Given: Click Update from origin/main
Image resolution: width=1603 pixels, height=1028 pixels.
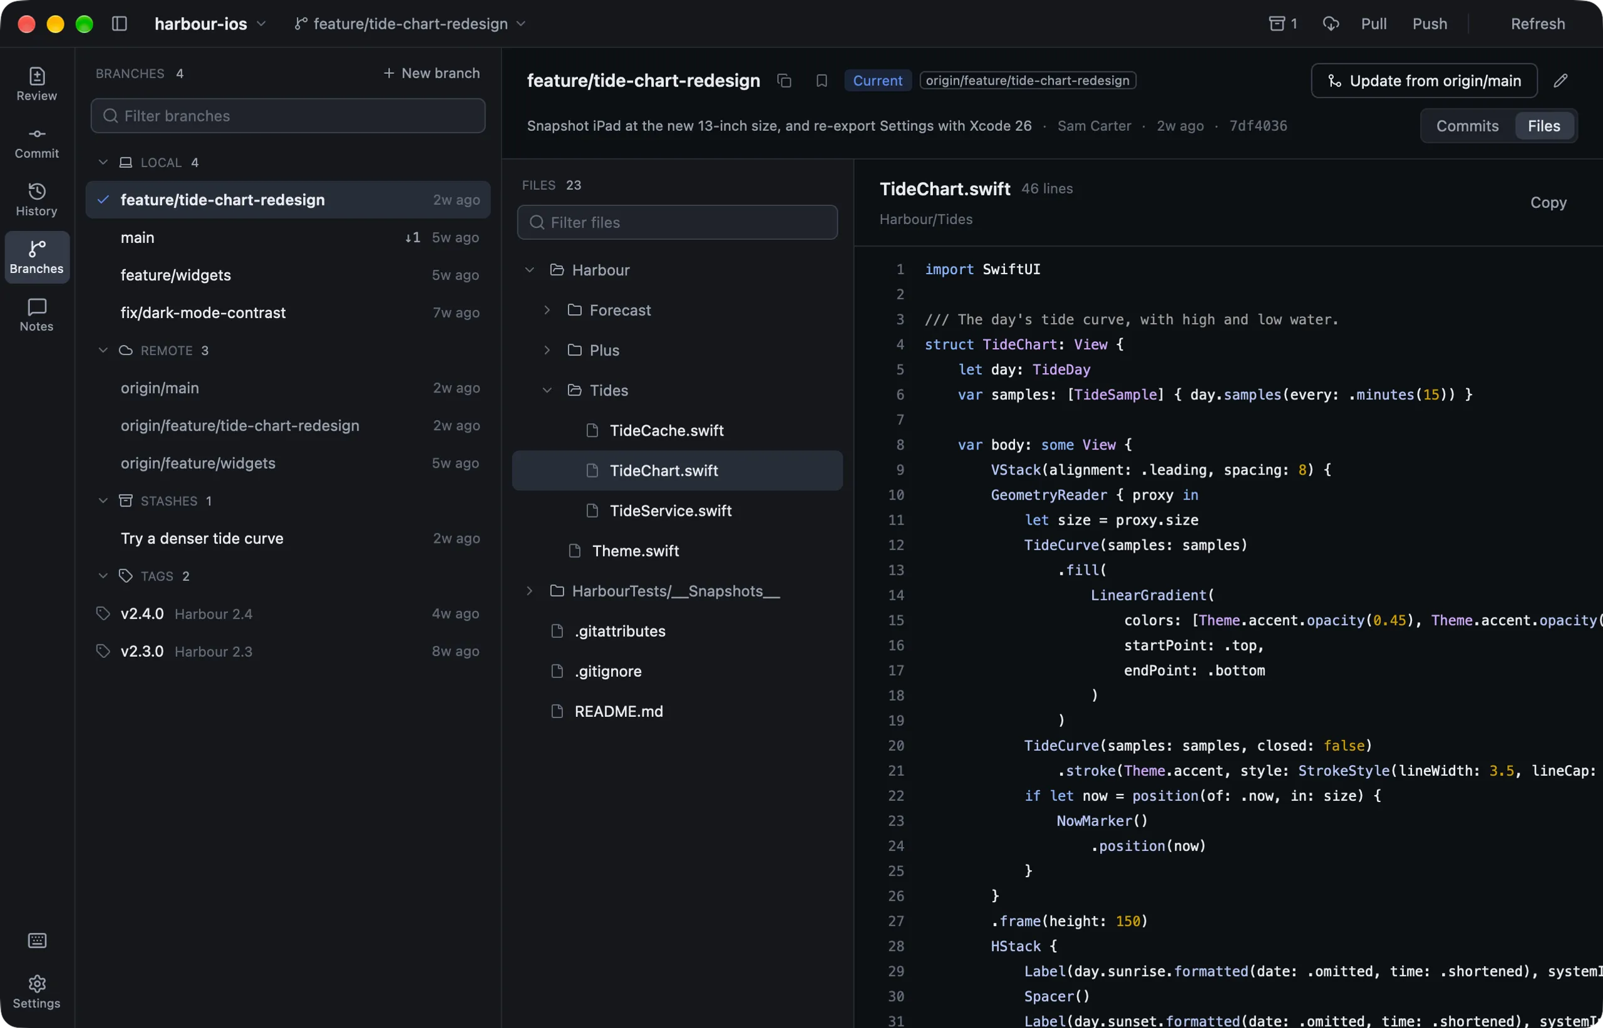Looking at the screenshot, I should [1424, 81].
